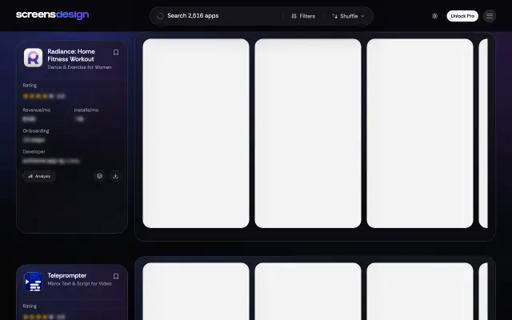Open the second Teleprompter screenshot thumbnail
The width and height of the screenshot is (512, 320).
click(308, 291)
